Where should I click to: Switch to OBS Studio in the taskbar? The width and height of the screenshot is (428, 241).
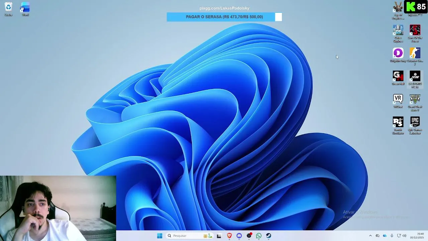[249, 236]
